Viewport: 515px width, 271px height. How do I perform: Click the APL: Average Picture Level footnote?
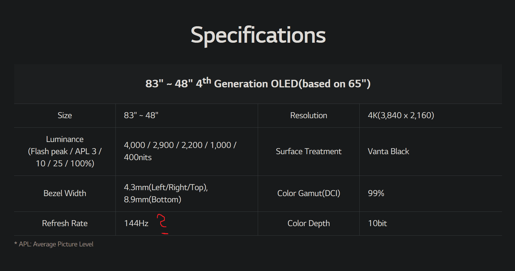tap(54, 244)
